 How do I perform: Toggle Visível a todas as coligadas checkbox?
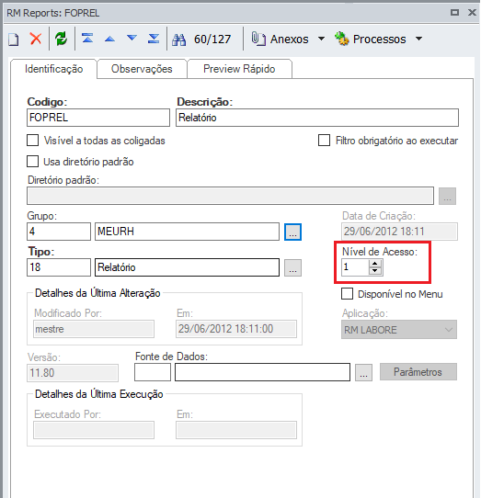coord(33,141)
